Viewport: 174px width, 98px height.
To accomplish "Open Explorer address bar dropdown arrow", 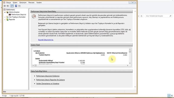I will coord(139,16).
